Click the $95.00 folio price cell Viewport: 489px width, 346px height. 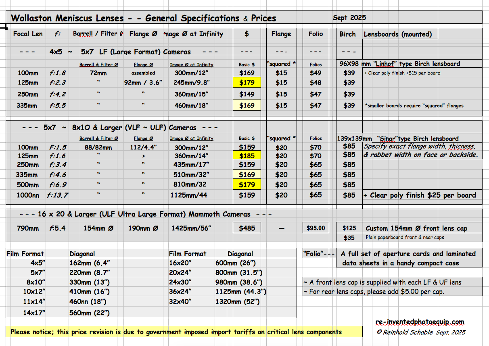click(x=316, y=228)
